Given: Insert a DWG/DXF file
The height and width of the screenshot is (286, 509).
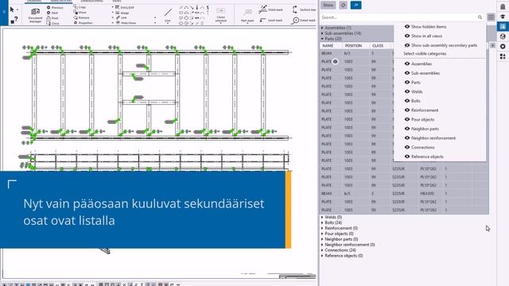Looking at the screenshot, I should click(125, 7).
